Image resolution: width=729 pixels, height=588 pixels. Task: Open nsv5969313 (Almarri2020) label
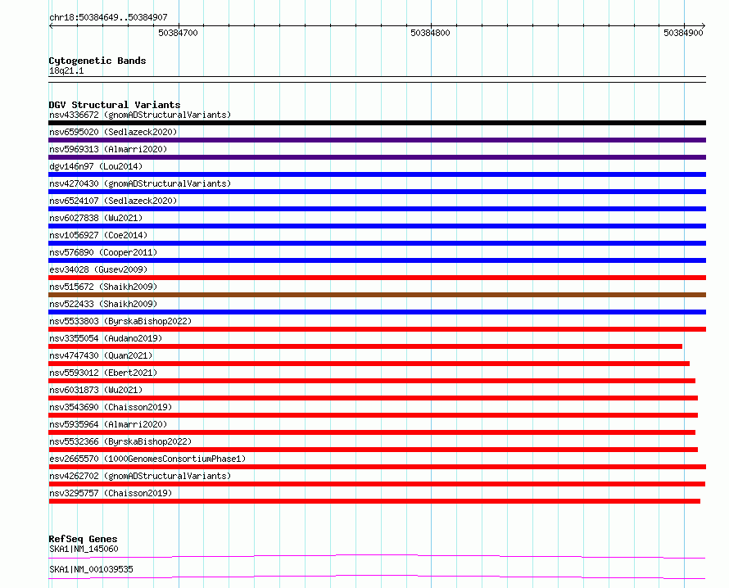(x=108, y=149)
